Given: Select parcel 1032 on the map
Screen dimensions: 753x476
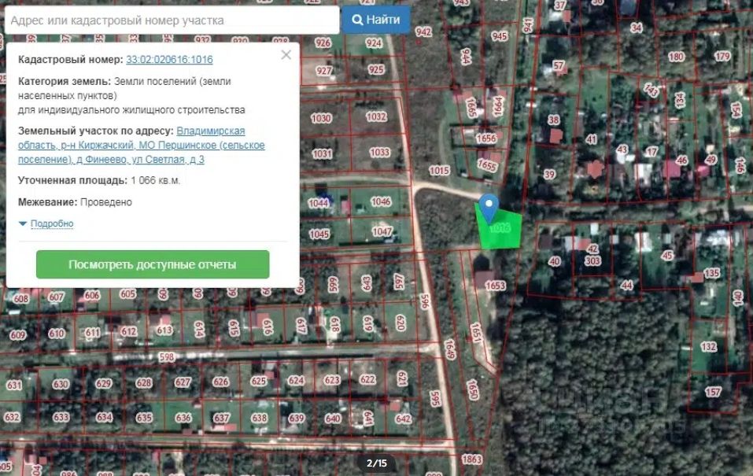Looking at the screenshot, I should pyautogui.click(x=376, y=116).
